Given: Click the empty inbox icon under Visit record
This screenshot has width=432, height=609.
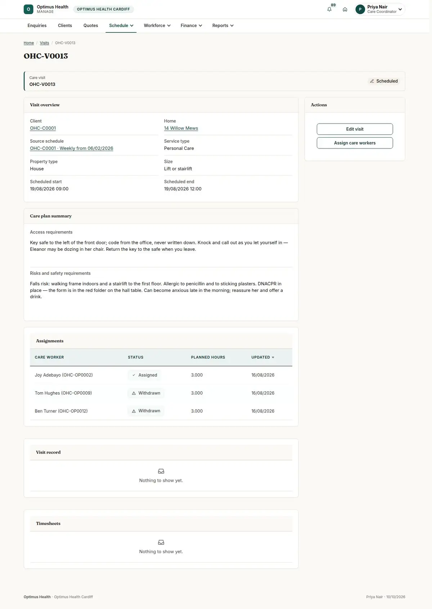Looking at the screenshot, I should tap(161, 471).
